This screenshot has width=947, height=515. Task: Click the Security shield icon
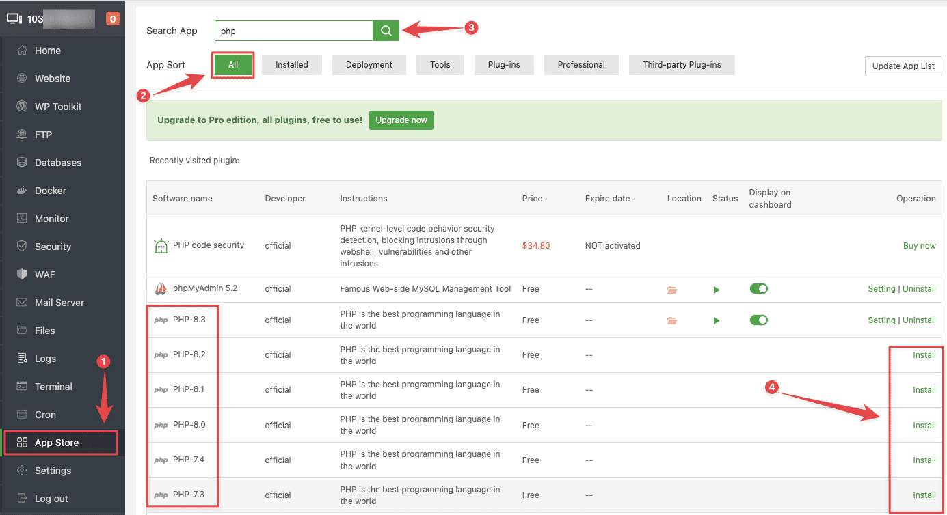22,247
